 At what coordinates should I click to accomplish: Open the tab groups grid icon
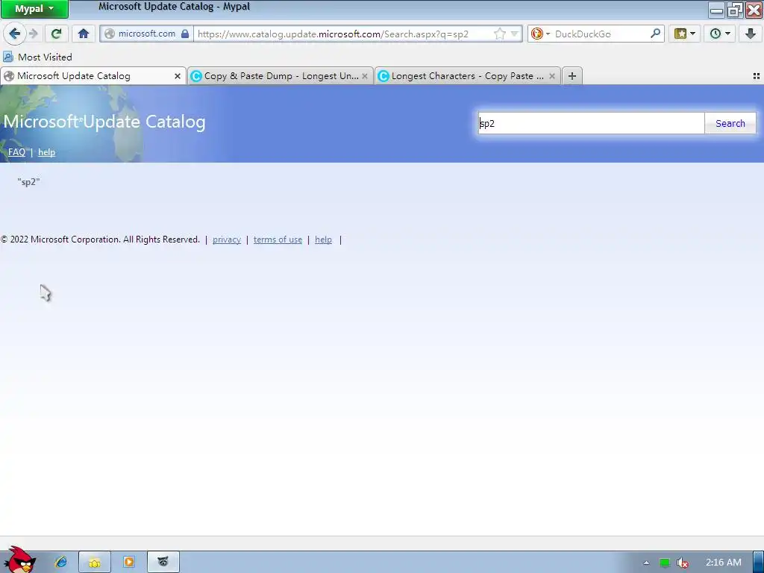pos(757,76)
